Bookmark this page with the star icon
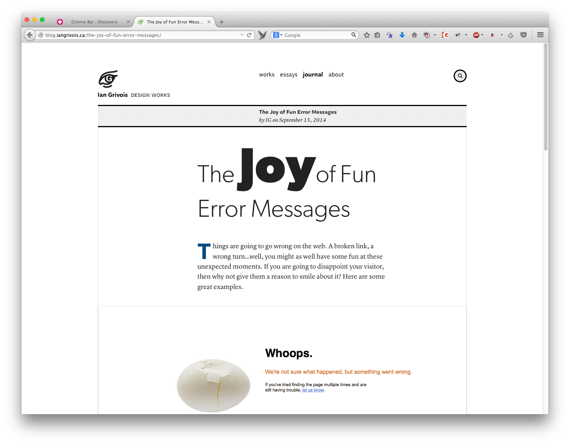The image size is (570, 445). (367, 35)
